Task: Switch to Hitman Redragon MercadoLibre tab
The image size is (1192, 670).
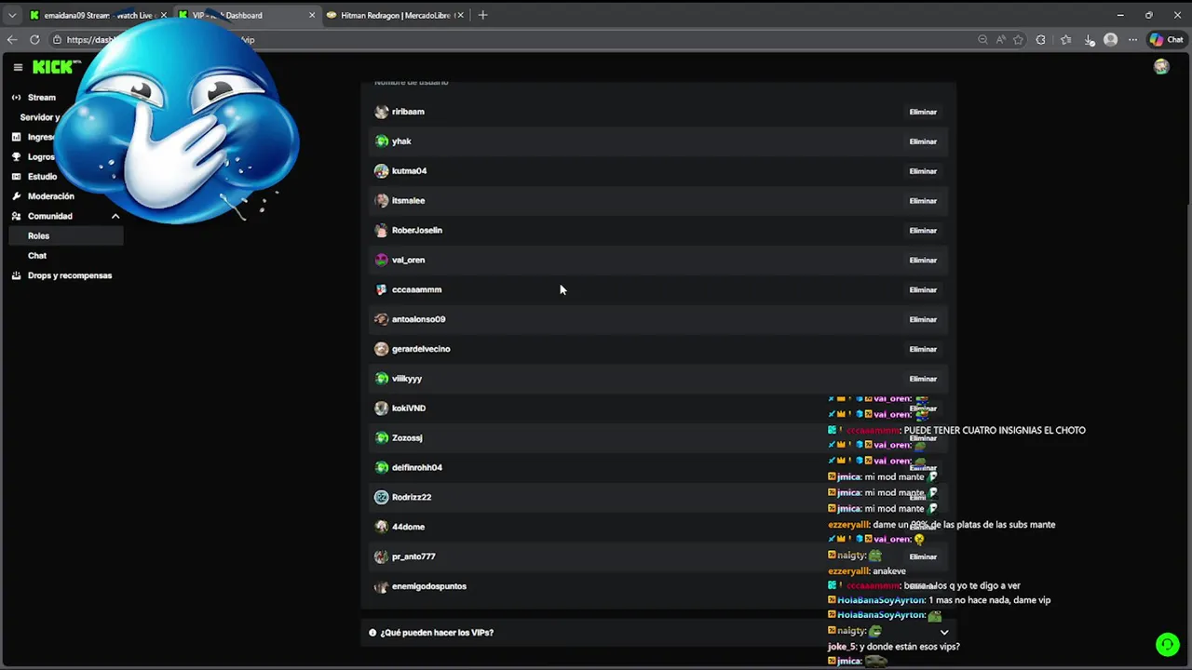Action: click(x=393, y=15)
